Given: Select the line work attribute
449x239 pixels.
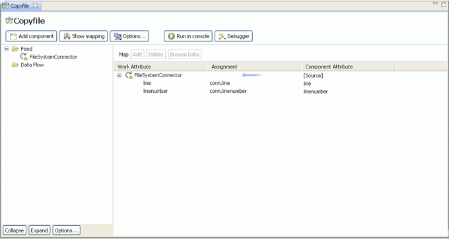Looking at the screenshot, I should coord(147,83).
